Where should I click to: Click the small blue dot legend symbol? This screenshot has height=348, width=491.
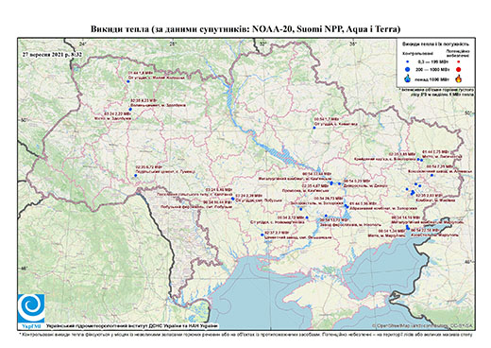click(408, 61)
